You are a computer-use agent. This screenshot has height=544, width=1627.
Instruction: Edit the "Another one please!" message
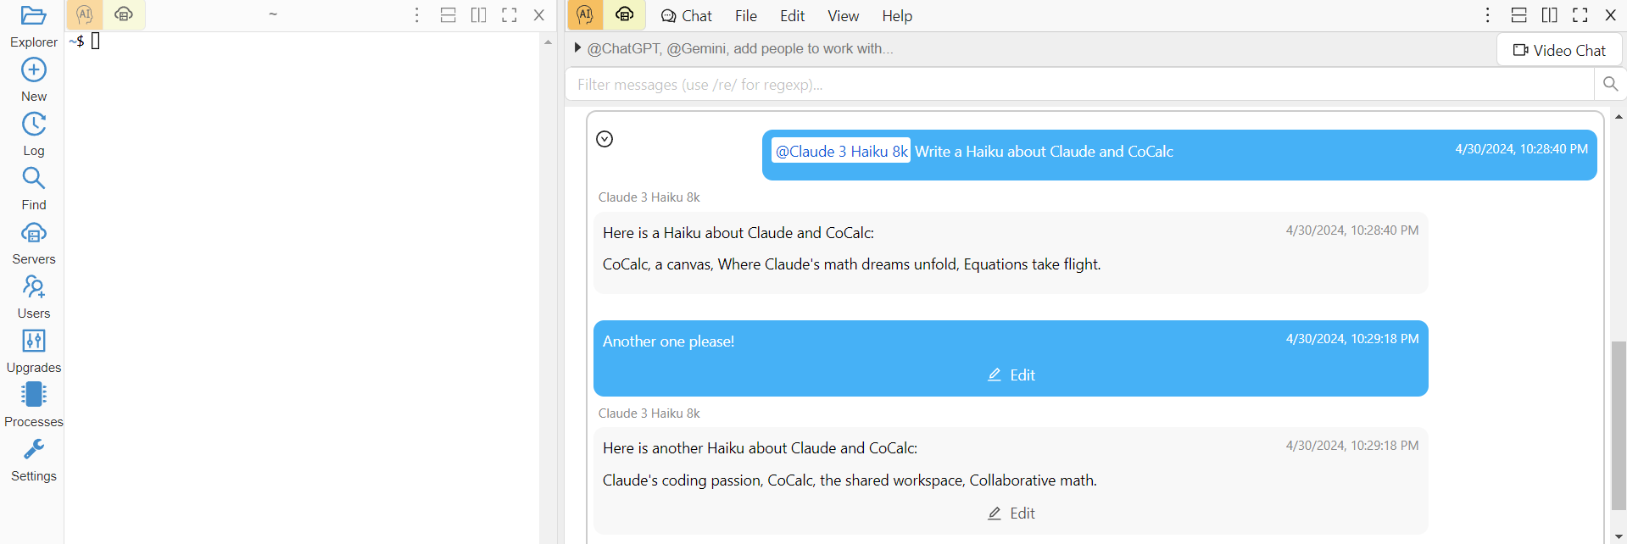pos(1011,375)
